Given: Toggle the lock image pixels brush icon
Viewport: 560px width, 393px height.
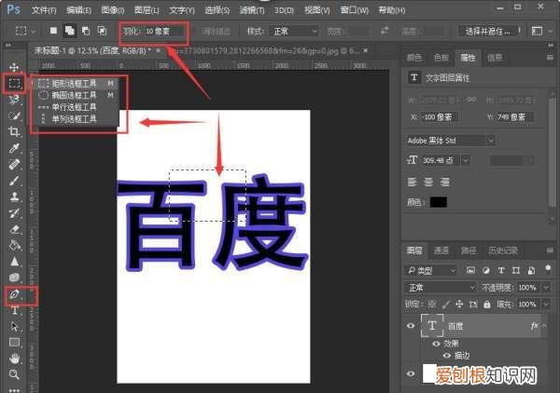Looking at the screenshot, I should (x=446, y=305).
